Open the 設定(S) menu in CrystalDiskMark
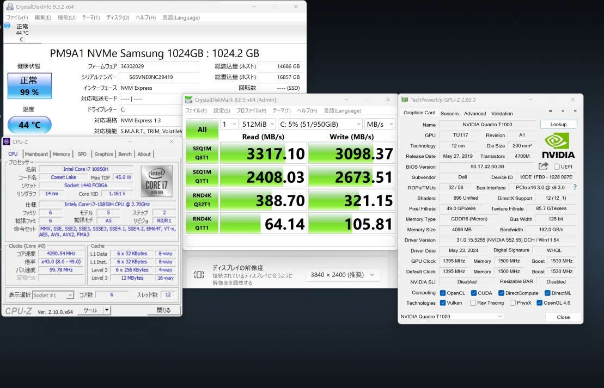Screen dimensions: 604x388 (x=222, y=110)
